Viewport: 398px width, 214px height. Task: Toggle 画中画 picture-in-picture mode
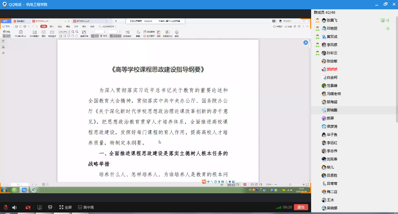coord(86,208)
